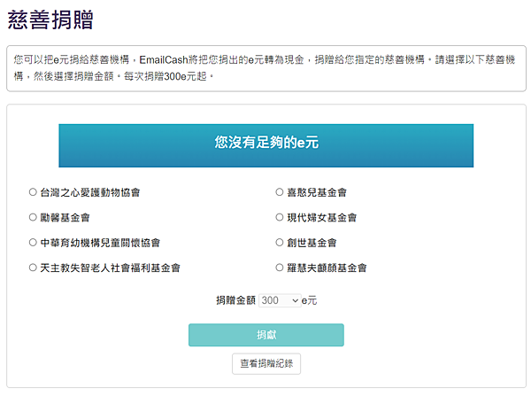
Task: Select 台灣之心愛護動物協會 radio button
Action: pyautogui.click(x=33, y=192)
